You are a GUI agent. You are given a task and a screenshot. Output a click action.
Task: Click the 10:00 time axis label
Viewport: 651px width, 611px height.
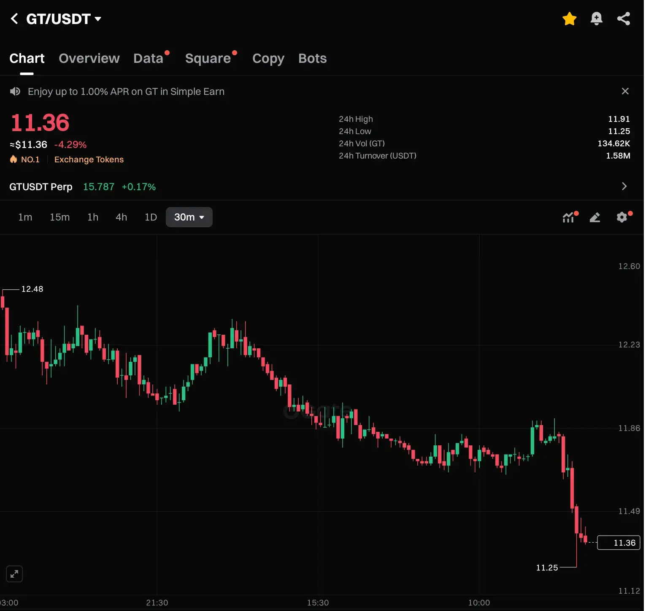[479, 603]
